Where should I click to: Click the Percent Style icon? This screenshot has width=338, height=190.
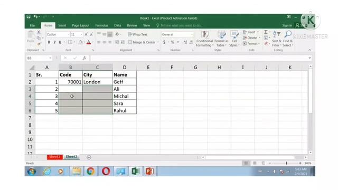(x=173, y=42)
